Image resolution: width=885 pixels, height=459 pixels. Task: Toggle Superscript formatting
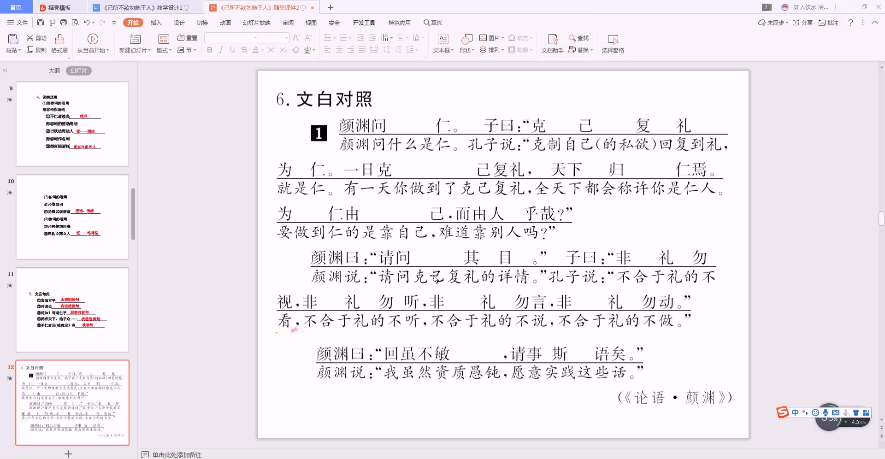tap(271, 50)
